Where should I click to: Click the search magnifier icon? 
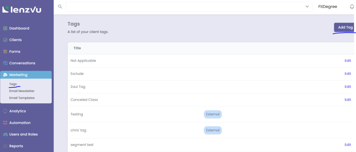point(60,7)
